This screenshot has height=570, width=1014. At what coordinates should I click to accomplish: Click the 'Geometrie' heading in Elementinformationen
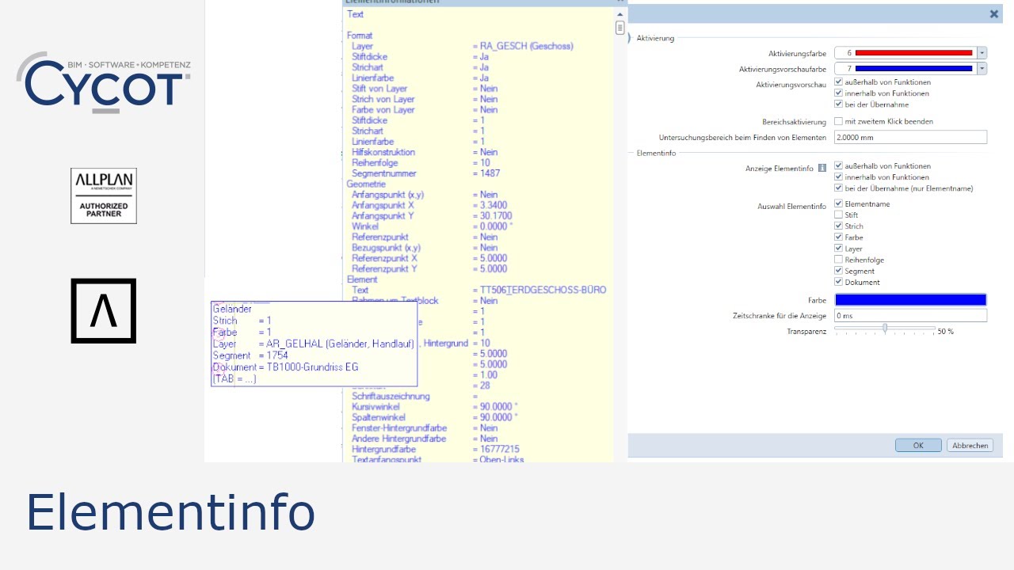[366, 184]
